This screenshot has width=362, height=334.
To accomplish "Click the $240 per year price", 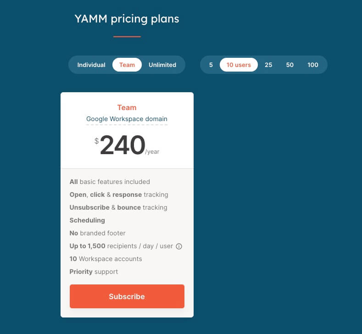I will (123, 145).
